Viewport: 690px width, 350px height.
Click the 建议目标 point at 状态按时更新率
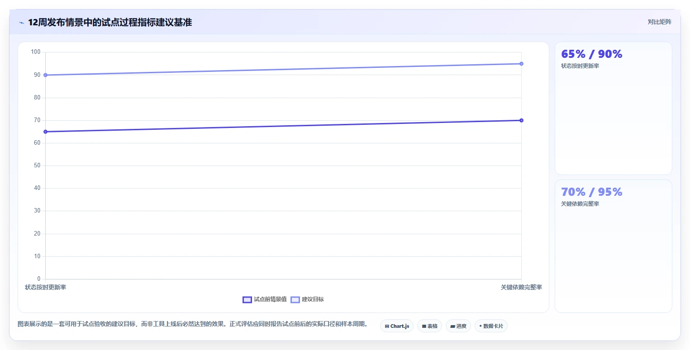tap(45, 75)
